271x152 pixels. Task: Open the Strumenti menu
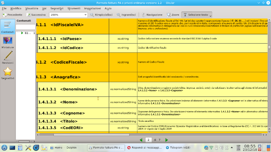74,8
